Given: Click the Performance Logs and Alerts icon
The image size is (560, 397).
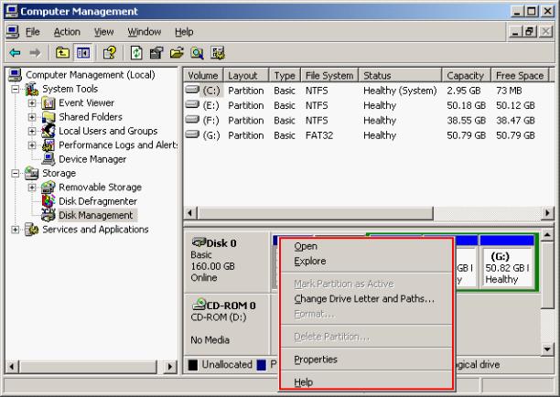Looking at the screenshot, I should (x=48, y=145).
